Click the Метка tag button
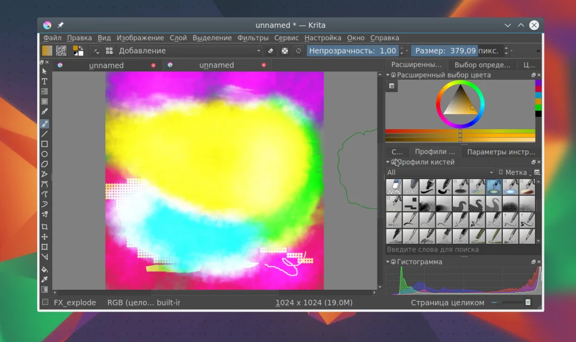The width and height of the screenshot is (576, 342). click(515, 172)
